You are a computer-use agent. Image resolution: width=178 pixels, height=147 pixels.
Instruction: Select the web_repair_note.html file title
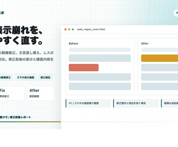click(x=91, y=29)
